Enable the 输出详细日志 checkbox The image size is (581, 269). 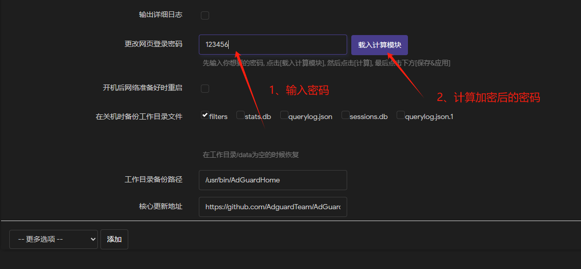[x=205, y=15]
